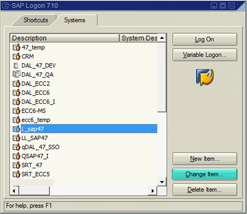Viewport: 247px width, 214px height.
Task: Click the Delete Item button
Action: point(205,190)
